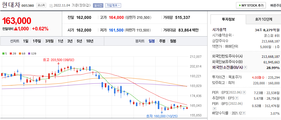Click the 최저 160,000 (10/25) chart marker

162,116
